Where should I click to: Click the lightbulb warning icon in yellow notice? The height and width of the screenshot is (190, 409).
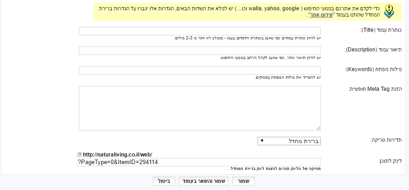(389, 12)
